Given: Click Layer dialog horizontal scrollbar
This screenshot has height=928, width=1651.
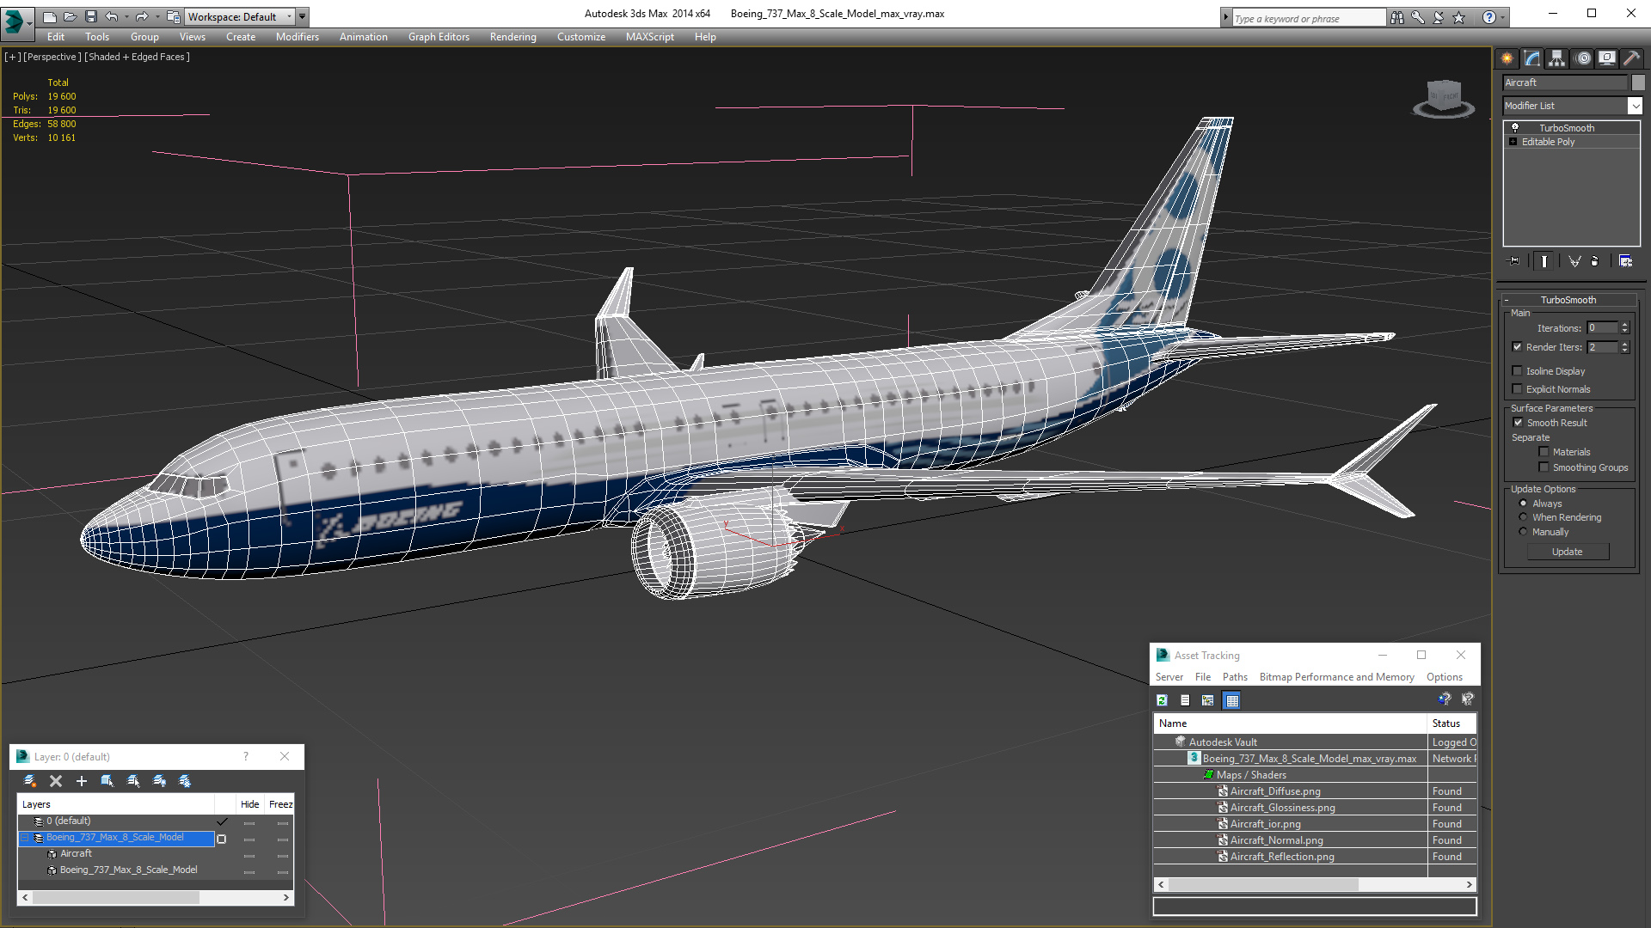Looking at the screenshot, I should pos(156,897).
